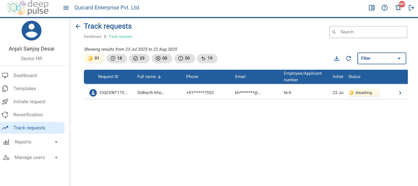Click the Anjali Sanjay Desai user name
This screenshot has width=418, height=186.
(32, 49)
